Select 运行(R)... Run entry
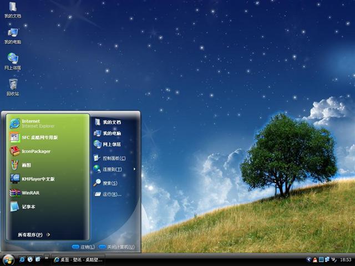Screen dimensions: 355x266 pos(111,194)
